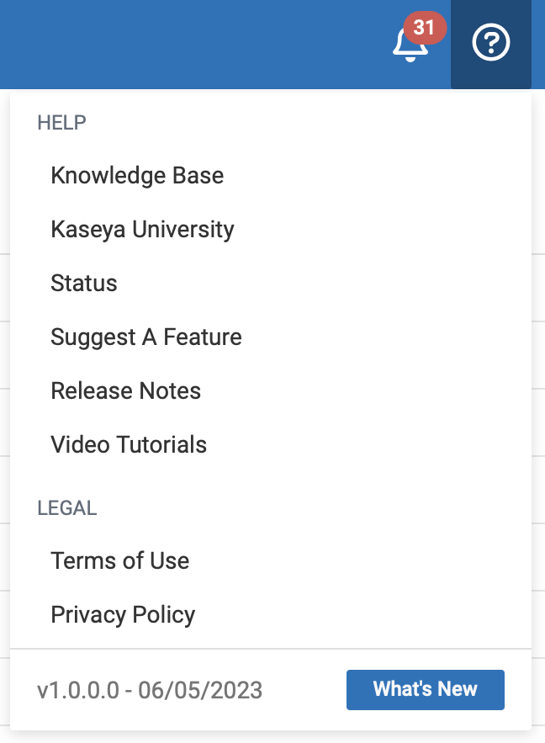
Task: Open the Terms of Use page
Action: (119, 560)
